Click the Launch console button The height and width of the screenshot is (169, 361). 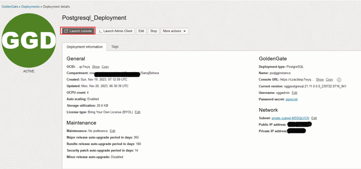pos(78,31)
